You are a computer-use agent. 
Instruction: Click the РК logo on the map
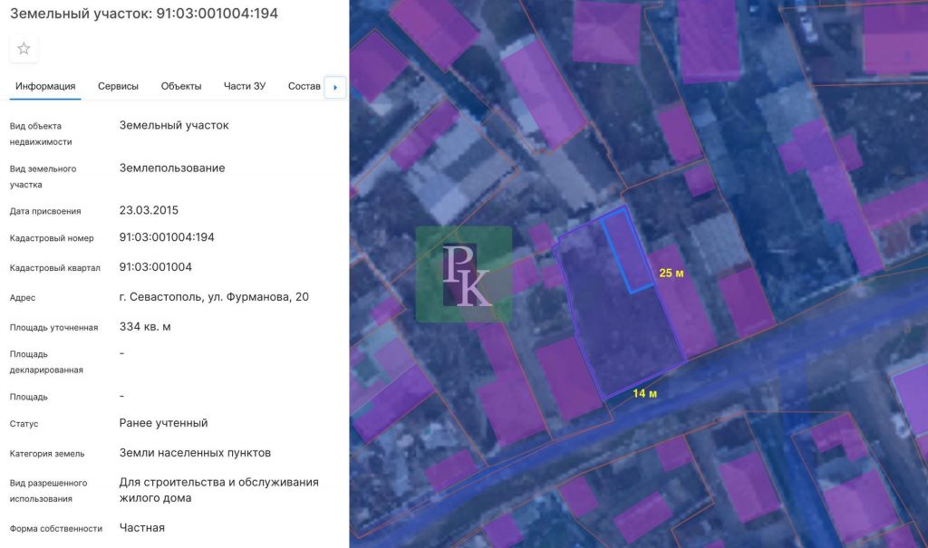point(464,274)
